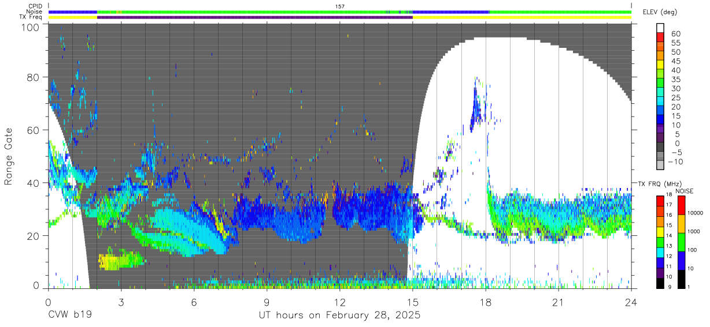Click the CPID value '157'

click(340, 6)
